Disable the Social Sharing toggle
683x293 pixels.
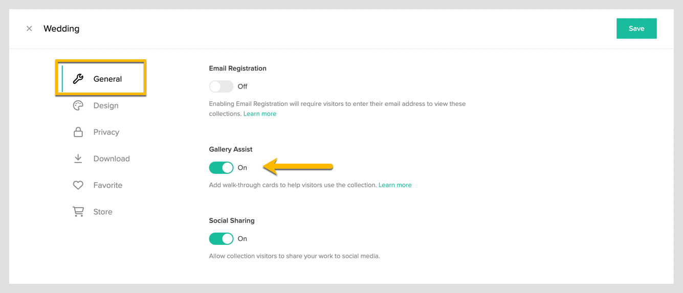click(x=221, y=239)
